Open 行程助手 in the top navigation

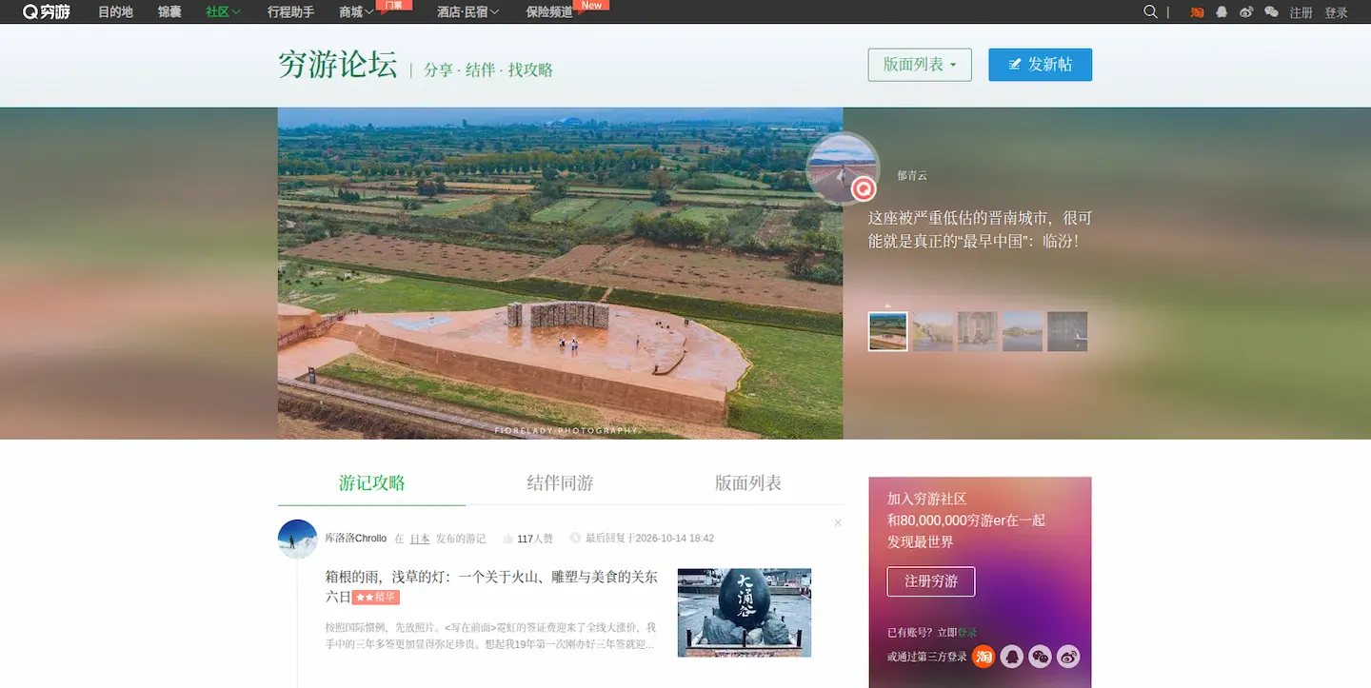[x=290, y=12]
